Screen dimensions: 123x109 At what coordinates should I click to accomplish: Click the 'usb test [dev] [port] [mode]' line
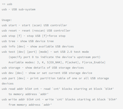tap(45, 52)
